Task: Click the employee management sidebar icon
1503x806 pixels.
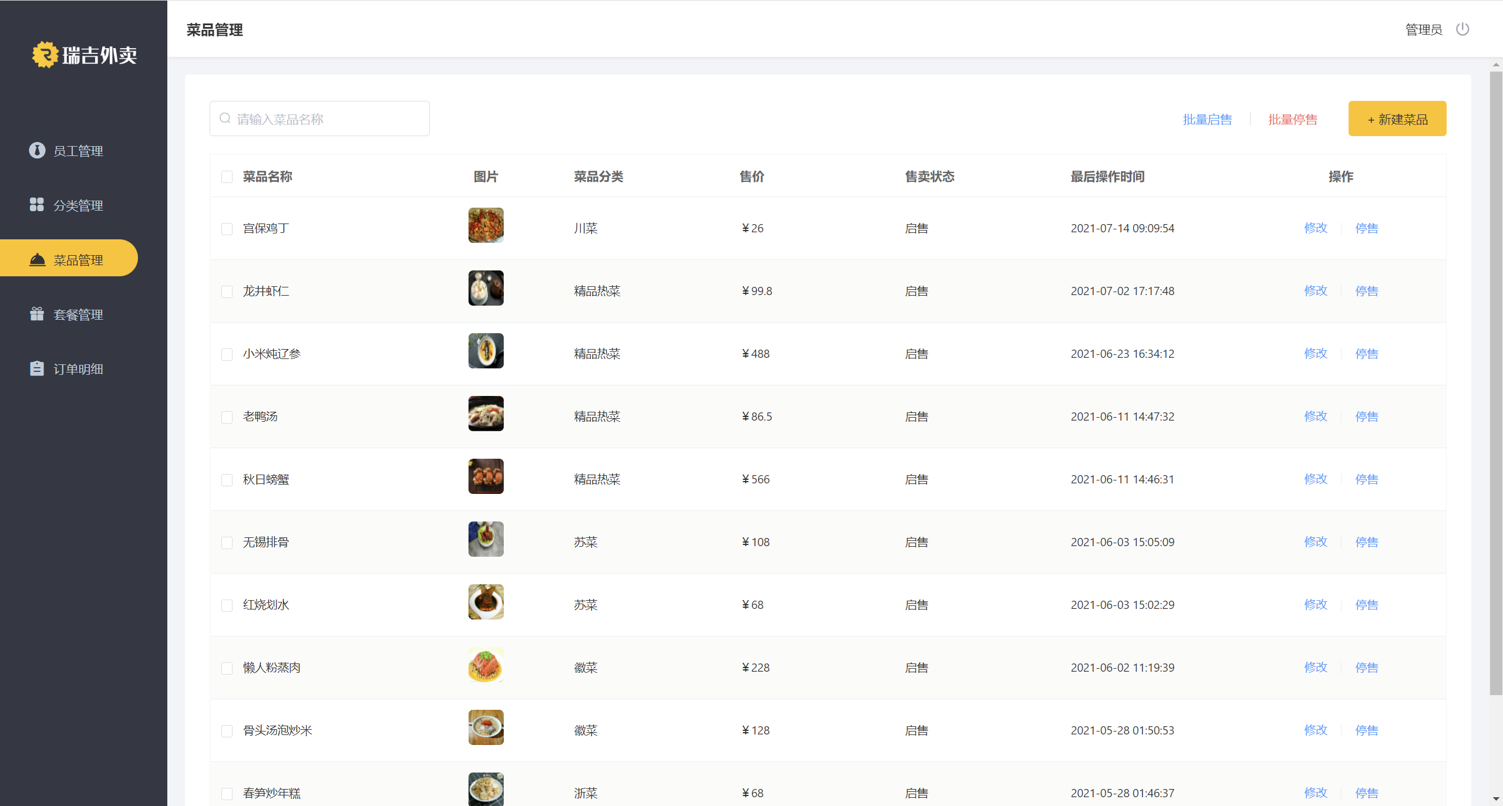Action: (x=37, y=150)
